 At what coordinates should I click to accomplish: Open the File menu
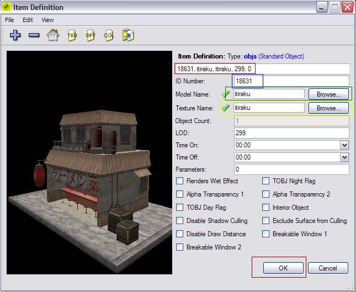coord(9,20)
